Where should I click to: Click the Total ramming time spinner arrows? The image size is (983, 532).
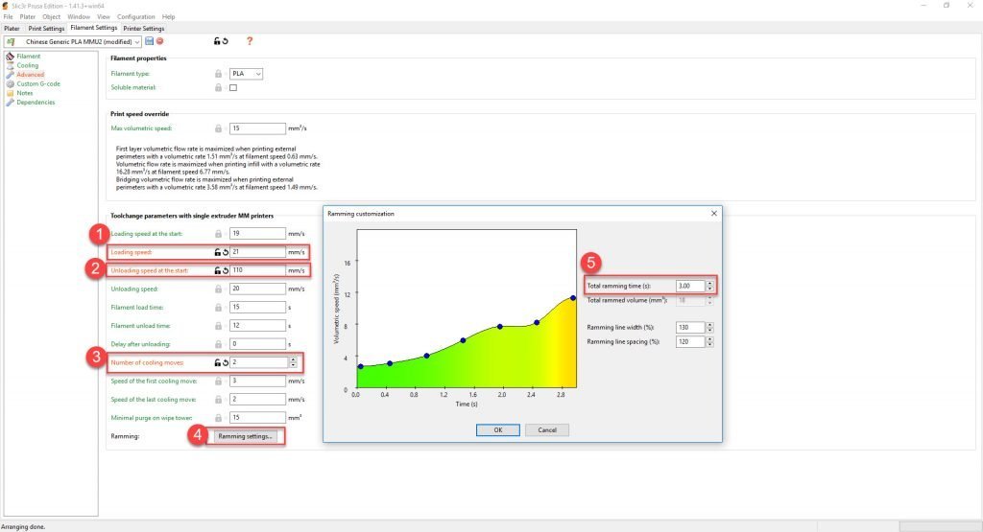pos(709,286)
